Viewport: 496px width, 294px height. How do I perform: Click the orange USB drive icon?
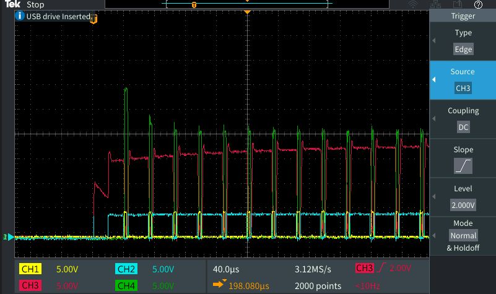pyautogui.click(x=94, y=19)
